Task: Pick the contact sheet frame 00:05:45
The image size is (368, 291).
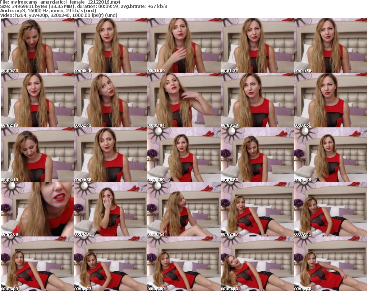Action: (331, 155)
